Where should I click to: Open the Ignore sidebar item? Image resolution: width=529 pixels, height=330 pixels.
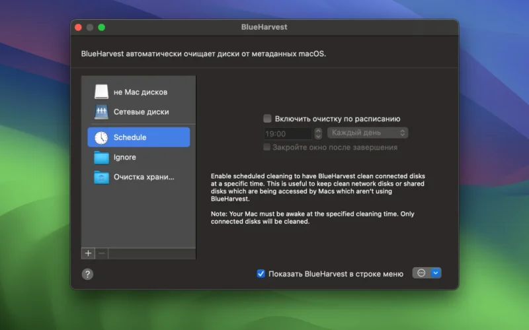[x=139, y=157]
